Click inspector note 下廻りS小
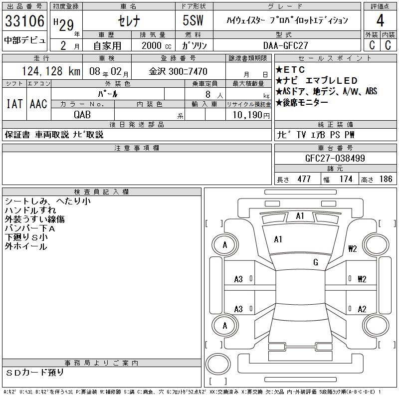Image resolution: width=399 pixels, height=399 pixels. tap(26, 237)
